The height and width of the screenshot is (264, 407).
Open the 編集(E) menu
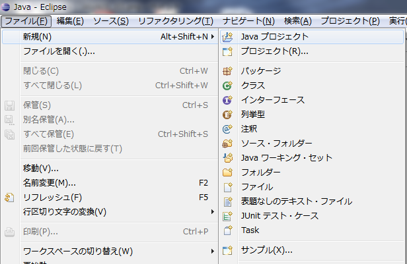(x=70, y=21)
